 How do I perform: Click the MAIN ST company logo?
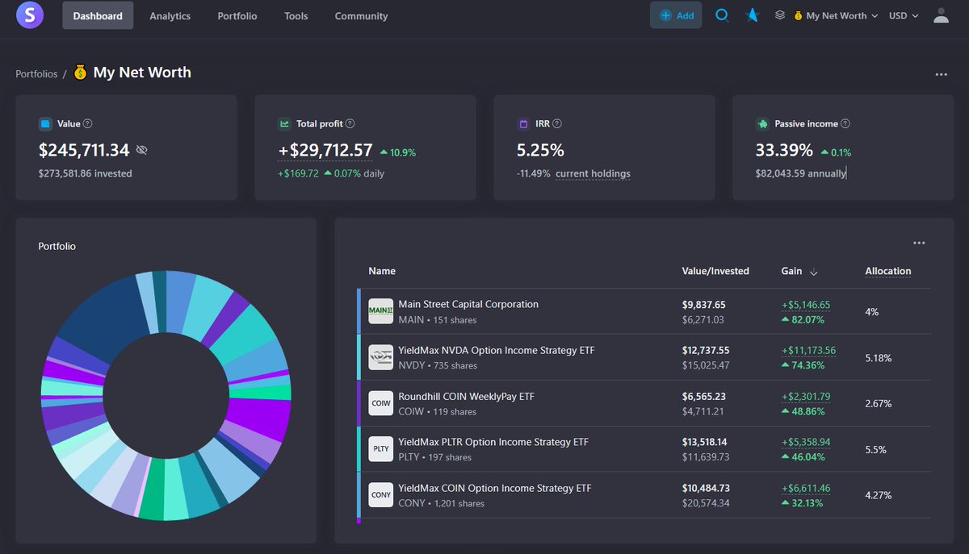tap(380, 311)
